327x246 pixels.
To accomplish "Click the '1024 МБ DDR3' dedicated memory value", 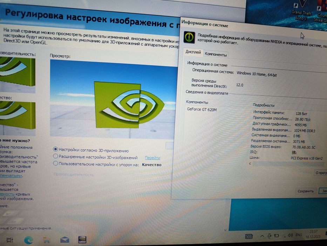I will tap(304, 130).
